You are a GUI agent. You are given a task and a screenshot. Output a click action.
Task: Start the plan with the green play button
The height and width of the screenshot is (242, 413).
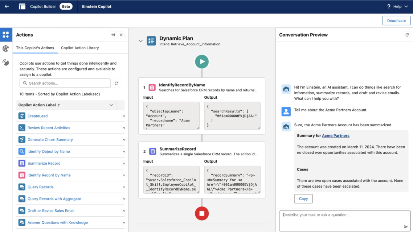(202, 61)
